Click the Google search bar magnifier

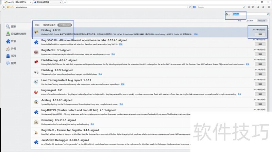pyautogui.click(x=244, y=7)
